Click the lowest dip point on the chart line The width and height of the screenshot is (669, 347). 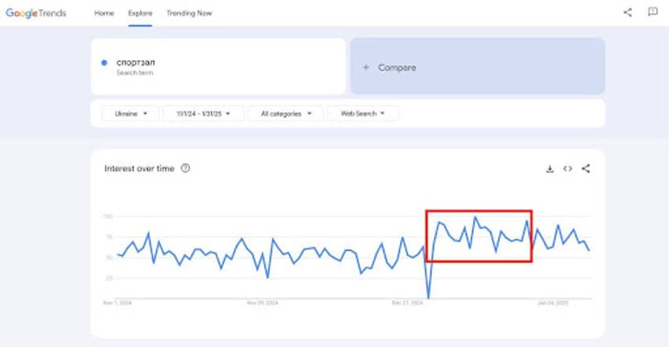click(x=428, y=297)
